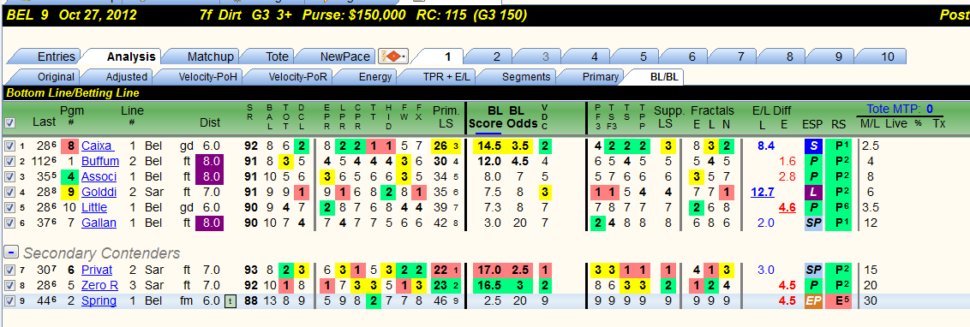Click the blue S ESP badge for Caixa
970x327 pixels.
[x=813, y=146]
